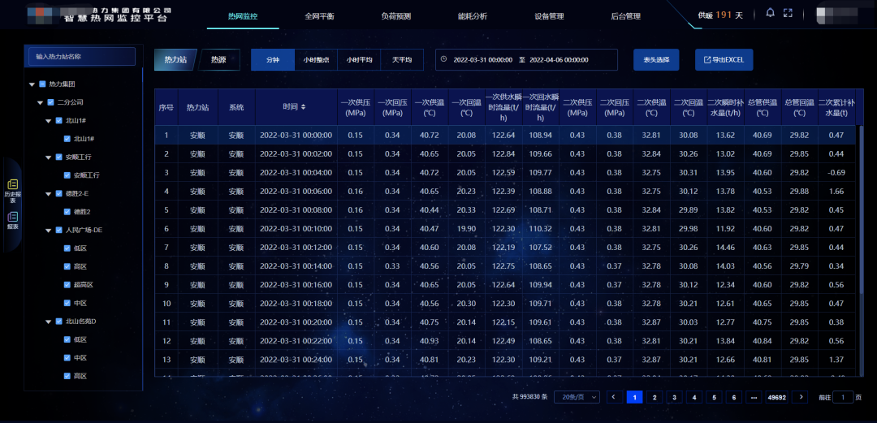Image resolution: width=877 pixels, height=423 pixels.
Task: Uncheck the 超高区 checkbox
Action: (67, 285)
